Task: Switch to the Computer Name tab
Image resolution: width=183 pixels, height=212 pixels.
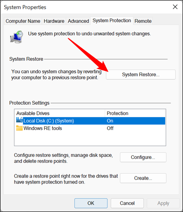Action: [x=23, y=21]
